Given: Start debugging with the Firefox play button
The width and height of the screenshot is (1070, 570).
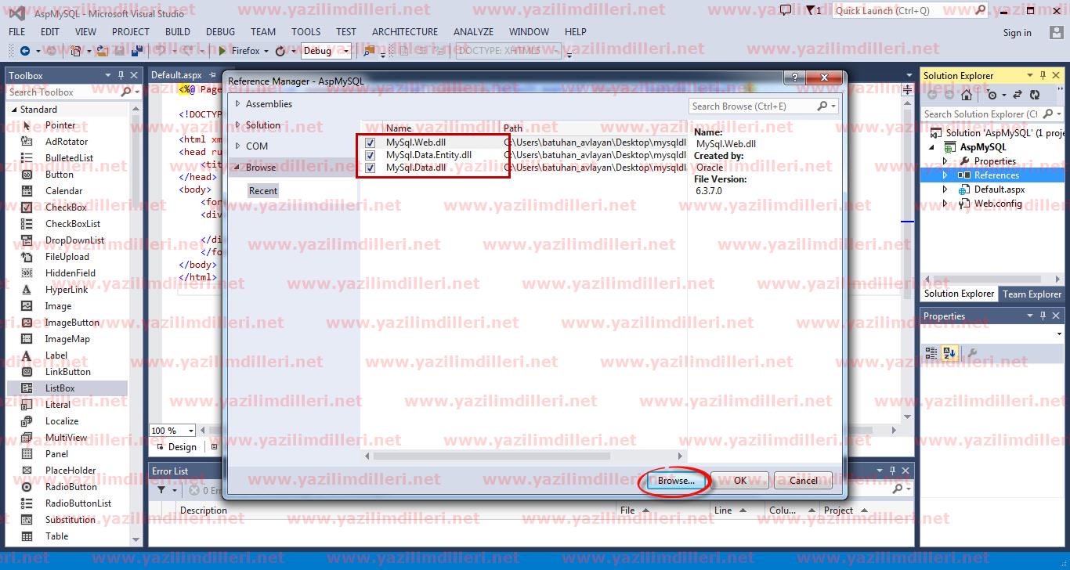Looking at the screenshot, I should 222,51.
